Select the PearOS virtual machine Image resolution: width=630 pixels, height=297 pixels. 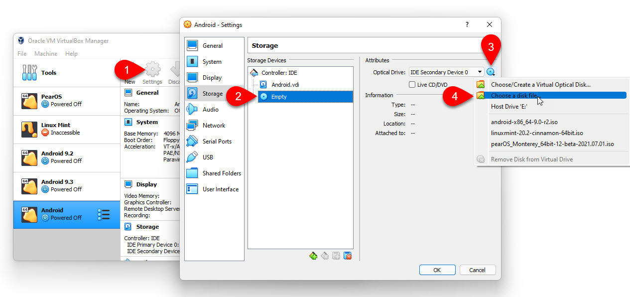[x=67, y=101]
